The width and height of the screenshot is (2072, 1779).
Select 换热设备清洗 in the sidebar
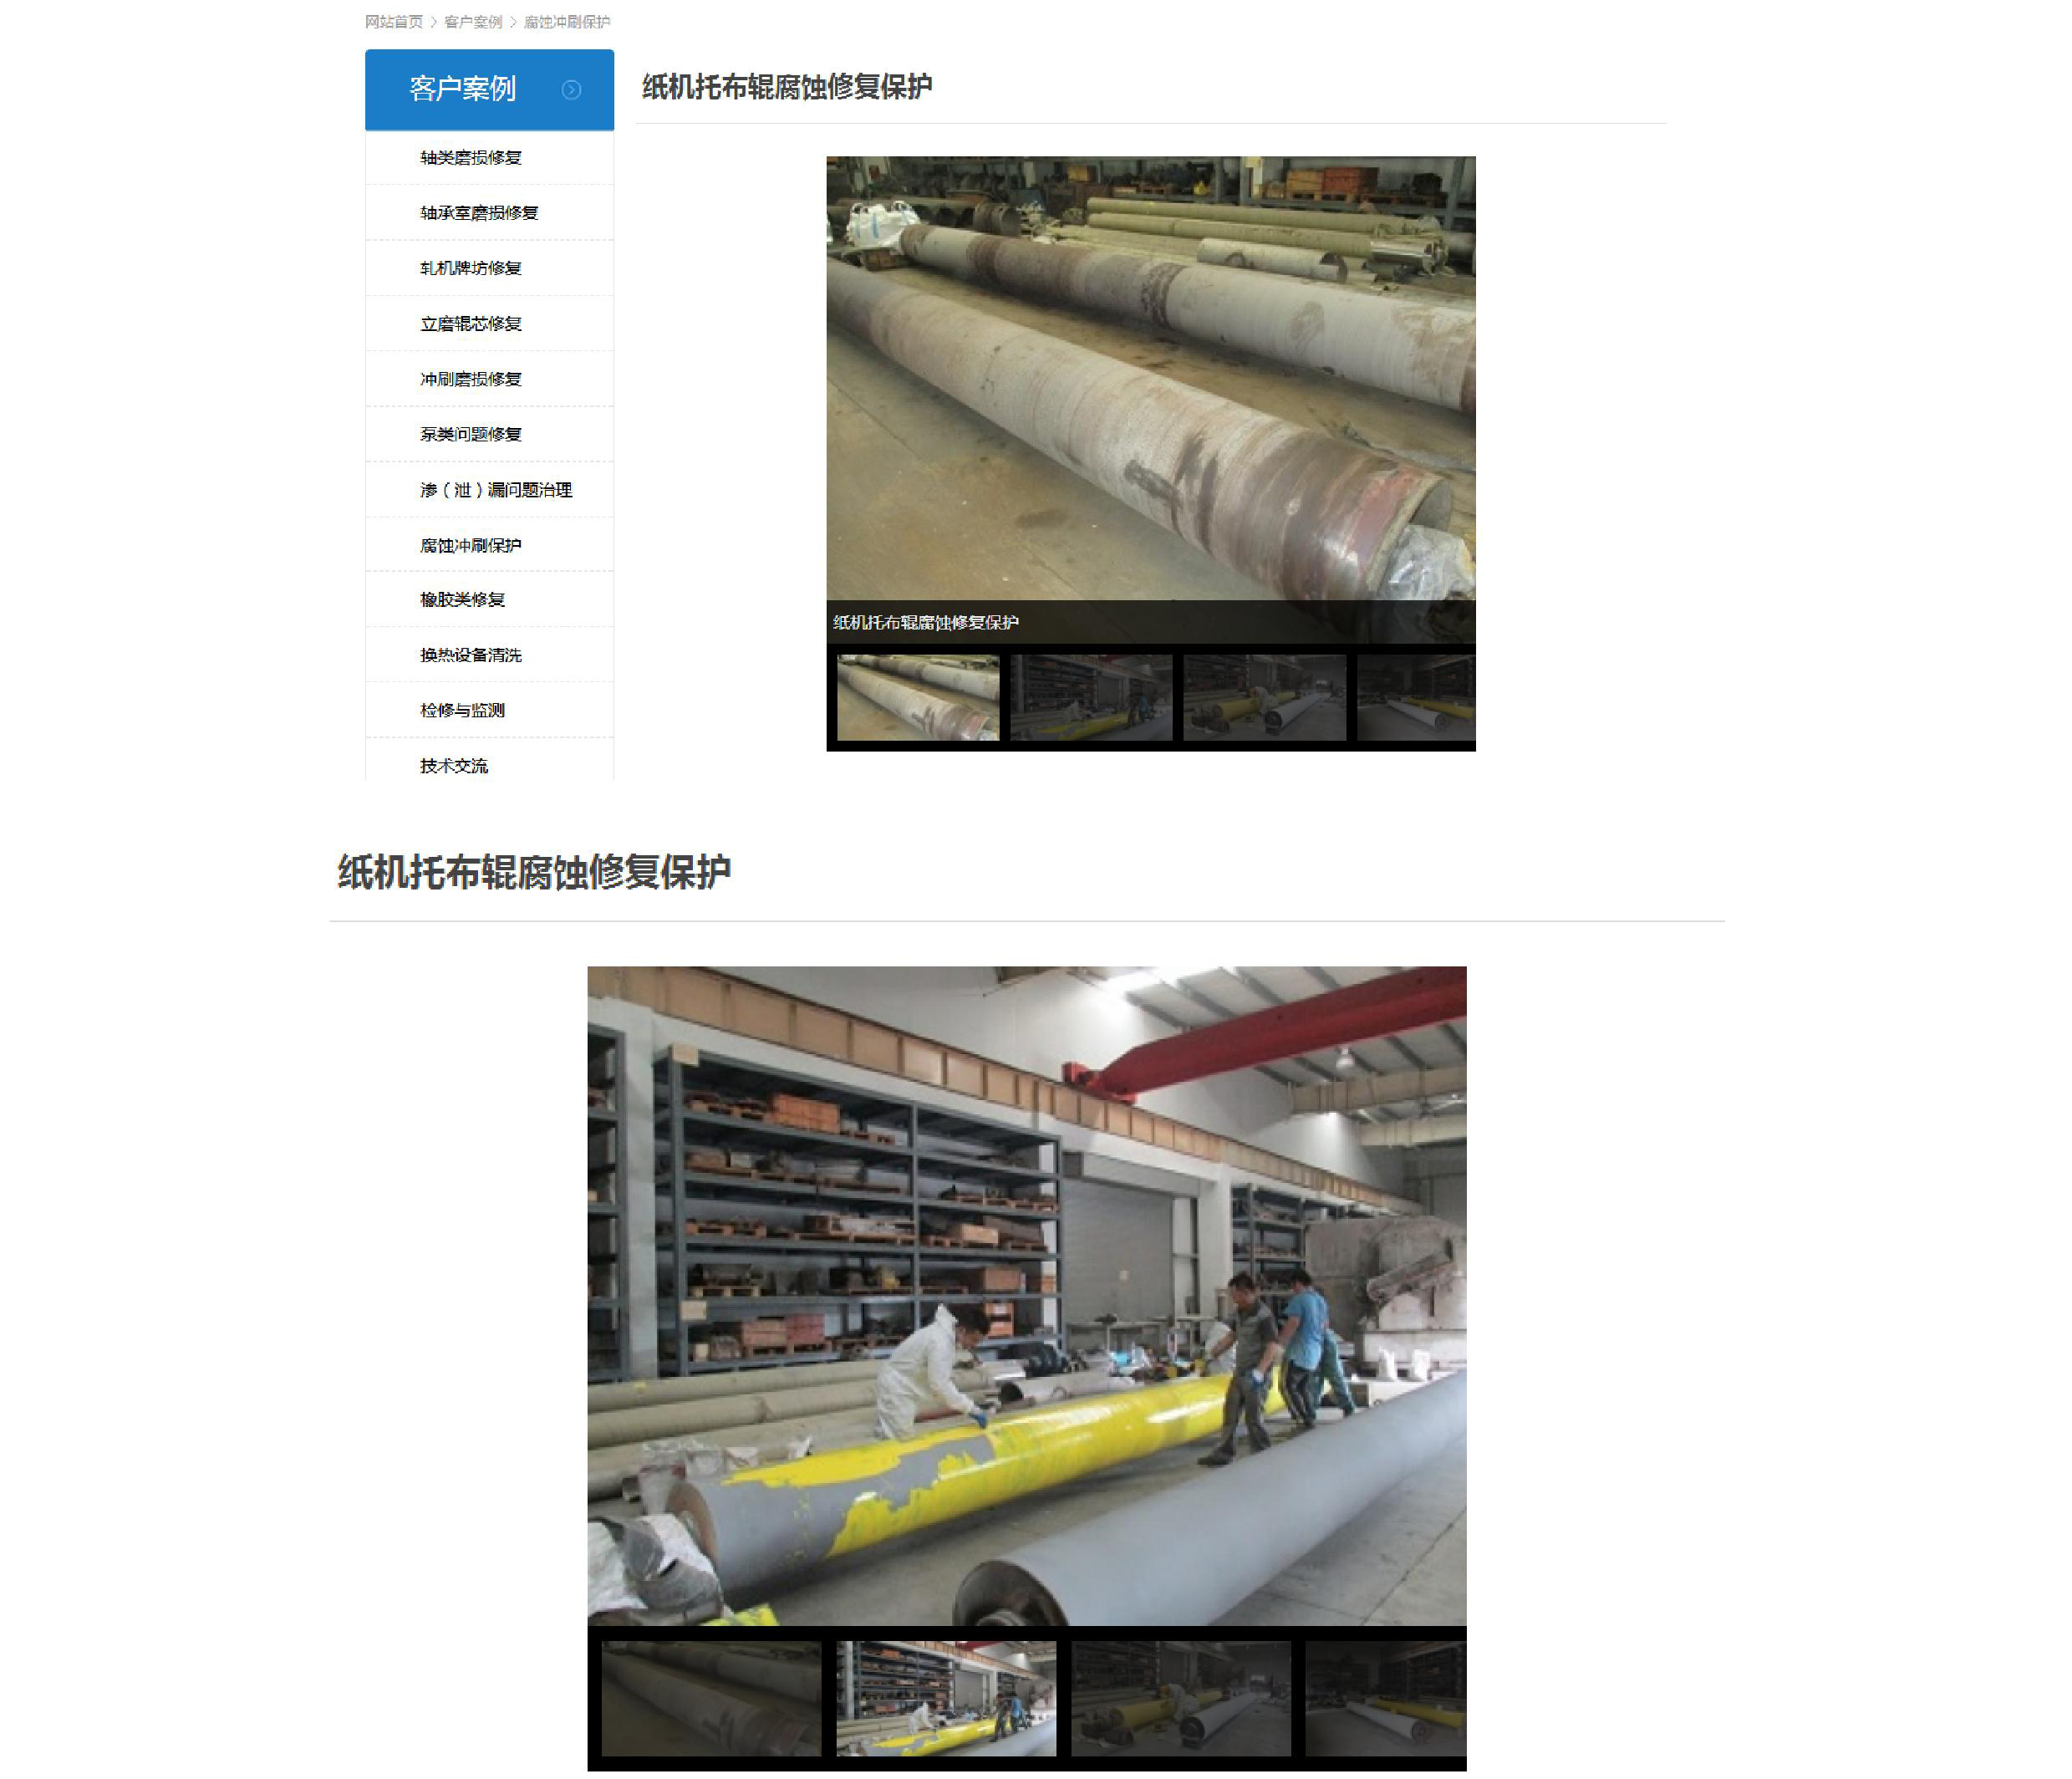pyautogui.click(x=471, y=655)
